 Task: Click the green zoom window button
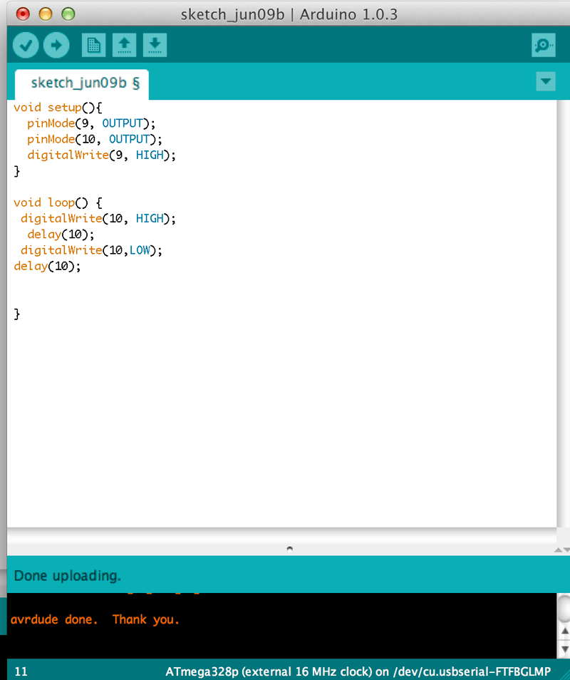(68, 14)
